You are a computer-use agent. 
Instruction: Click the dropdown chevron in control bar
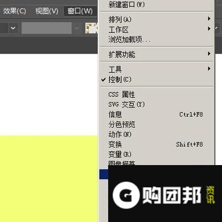pos(13,28)
